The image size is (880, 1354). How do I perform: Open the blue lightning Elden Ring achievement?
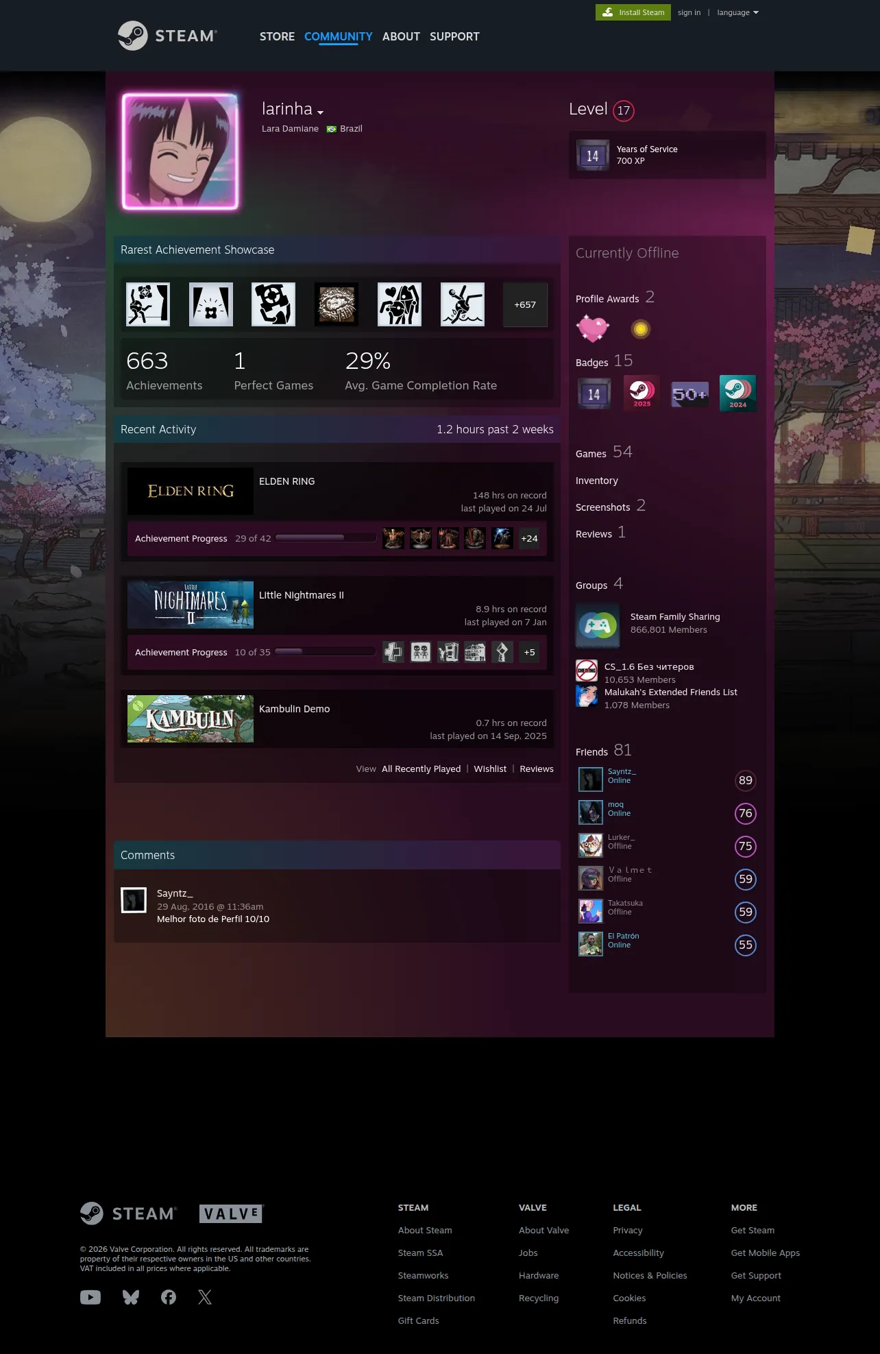(x=502, y=538)
